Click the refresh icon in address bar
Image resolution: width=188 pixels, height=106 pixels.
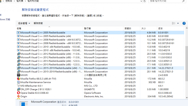tap(144, 1)
